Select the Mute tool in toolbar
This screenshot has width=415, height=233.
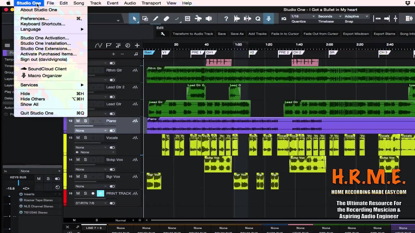click(x=187, y=19)
